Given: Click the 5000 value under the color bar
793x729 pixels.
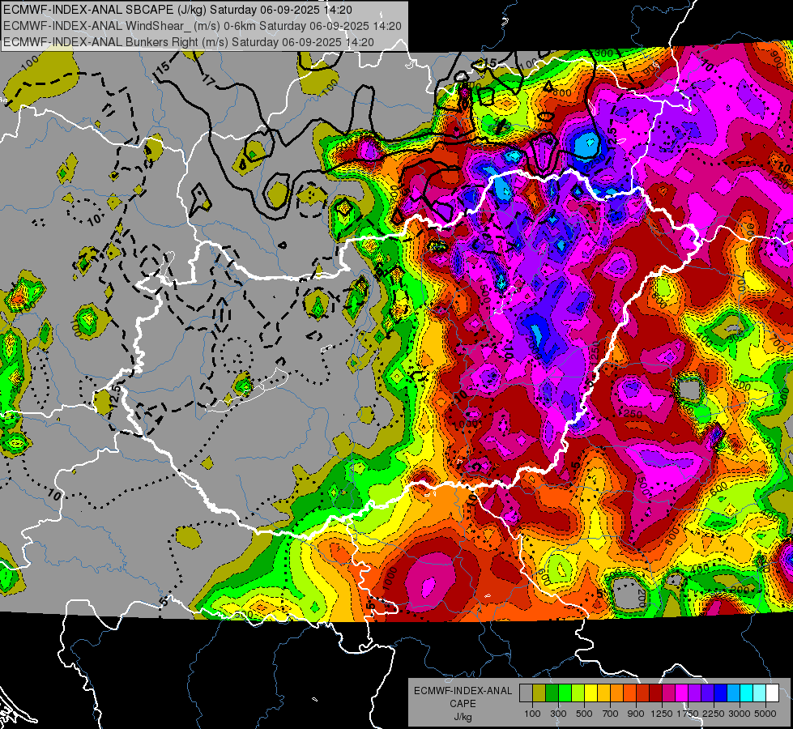Looking at the screenshot, I should pos(765,714).
